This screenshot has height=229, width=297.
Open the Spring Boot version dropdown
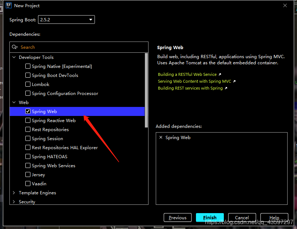coord(66,20)
